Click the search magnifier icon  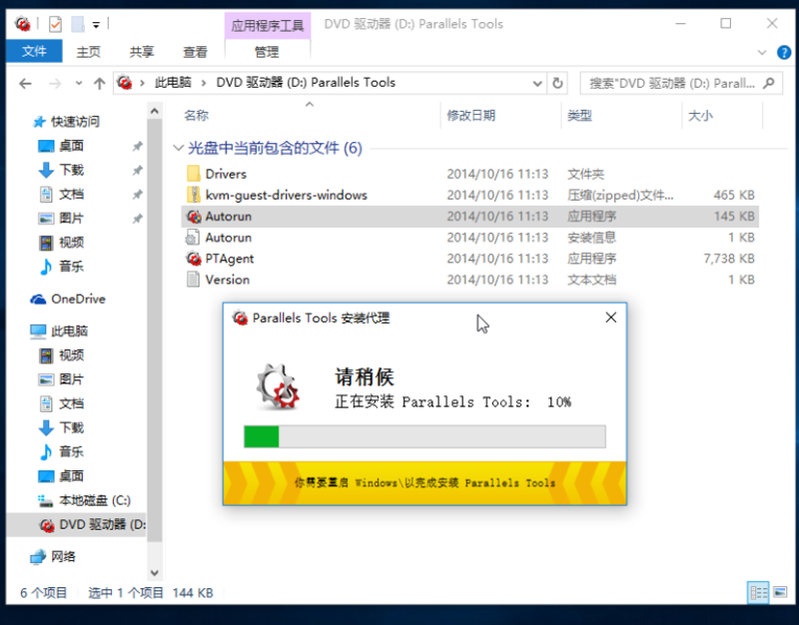tap(769, 83)
